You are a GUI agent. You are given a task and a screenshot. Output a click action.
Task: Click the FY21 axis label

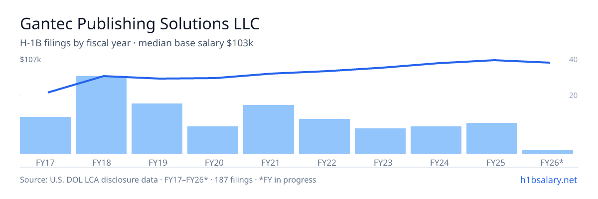(x=269, y=162)
